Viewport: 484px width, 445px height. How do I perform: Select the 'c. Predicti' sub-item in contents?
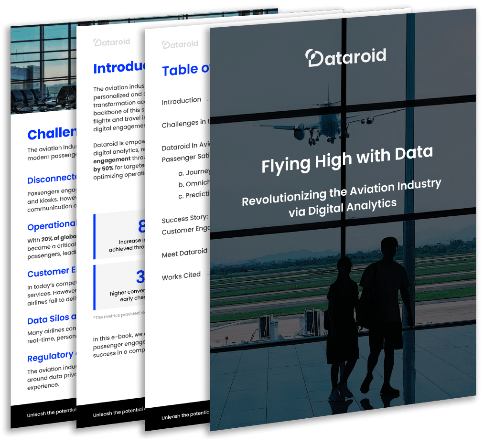(194, 195)
